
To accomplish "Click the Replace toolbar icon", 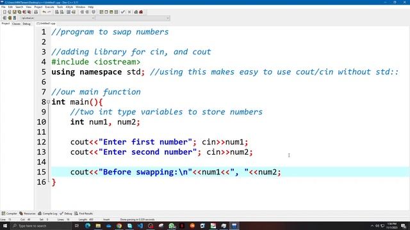I will [62, 12].
